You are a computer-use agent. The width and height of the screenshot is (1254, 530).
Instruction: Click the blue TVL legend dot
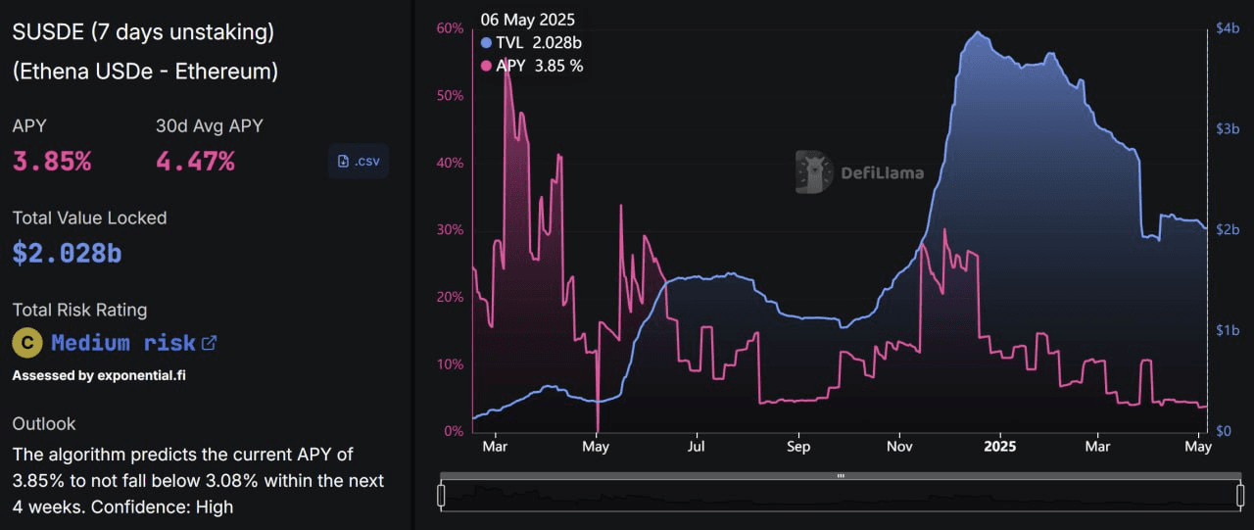pos(488,43)
